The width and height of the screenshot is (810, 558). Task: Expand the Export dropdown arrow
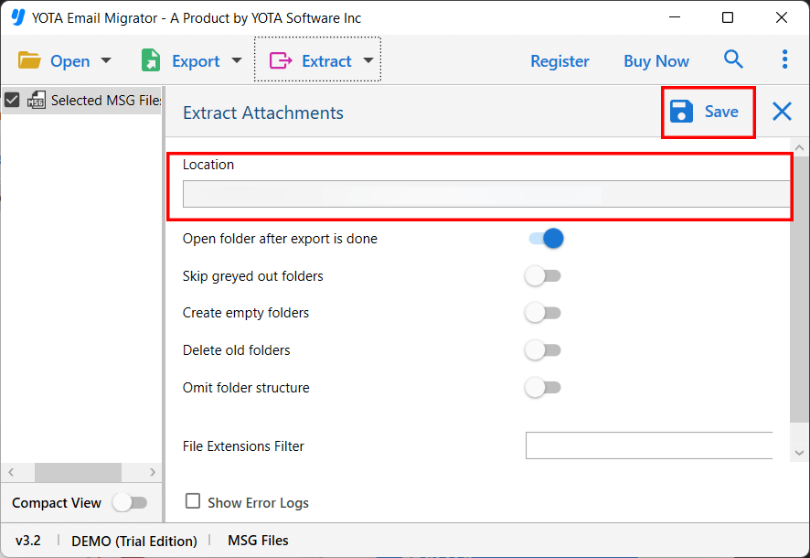pos(237,60)
